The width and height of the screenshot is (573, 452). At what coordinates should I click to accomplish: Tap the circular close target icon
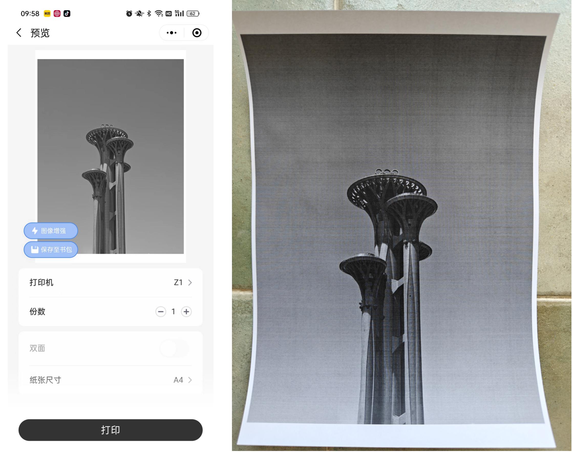pyautogui.click(x=197, y=33)
